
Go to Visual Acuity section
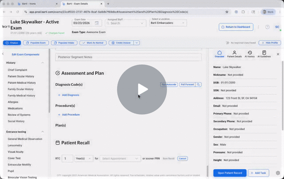tap(15, 152)
